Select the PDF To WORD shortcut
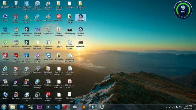Screen dimensions: 196x110 [16, 19]
